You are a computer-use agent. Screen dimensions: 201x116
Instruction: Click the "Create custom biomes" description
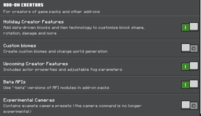tap(55, 51)
